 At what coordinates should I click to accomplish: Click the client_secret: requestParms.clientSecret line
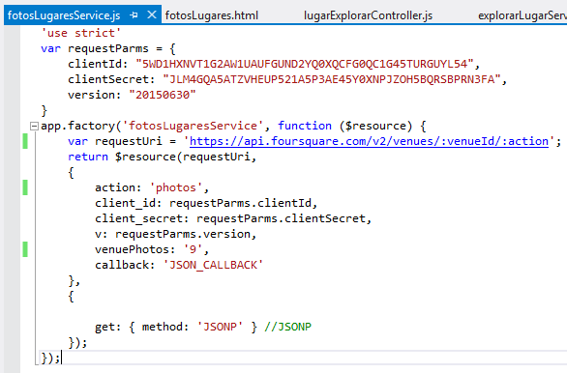233,218
